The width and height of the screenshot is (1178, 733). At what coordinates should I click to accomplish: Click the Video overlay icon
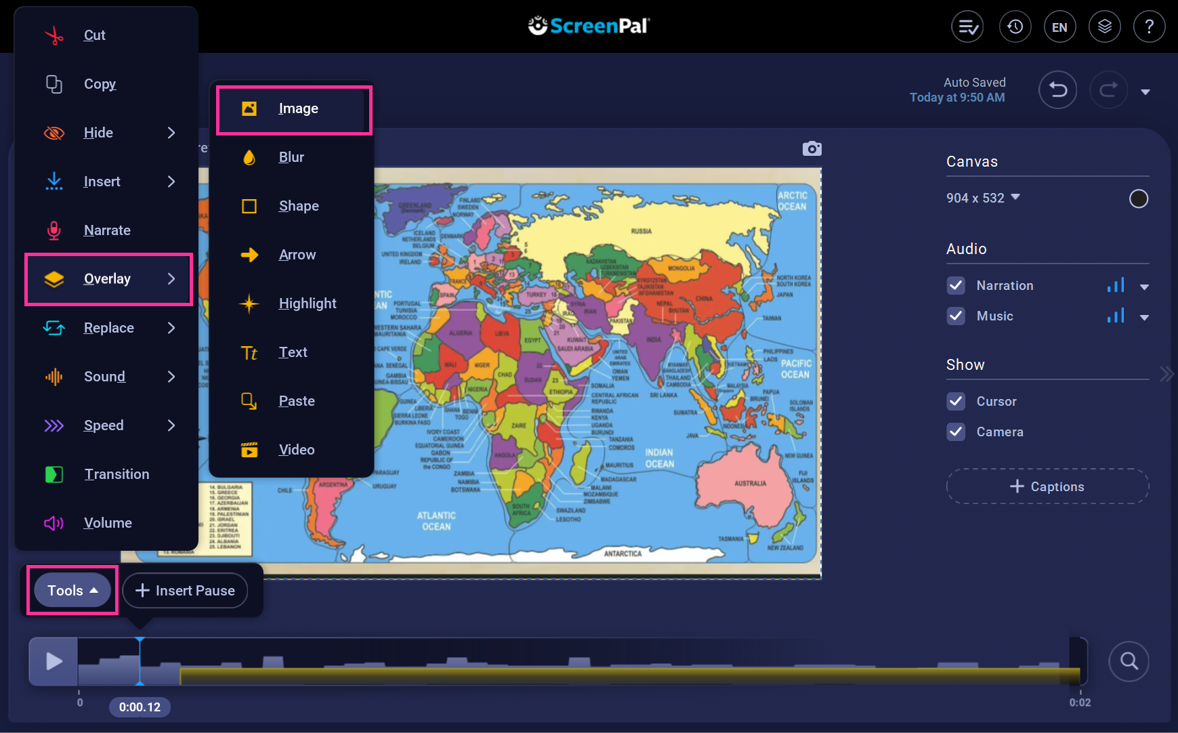coord(249,450)
